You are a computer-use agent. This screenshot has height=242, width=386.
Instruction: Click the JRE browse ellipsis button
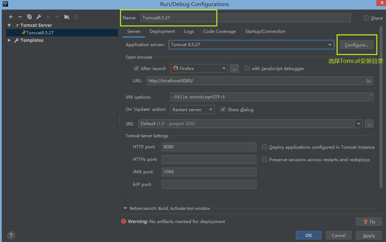click(x=369, y=124)
